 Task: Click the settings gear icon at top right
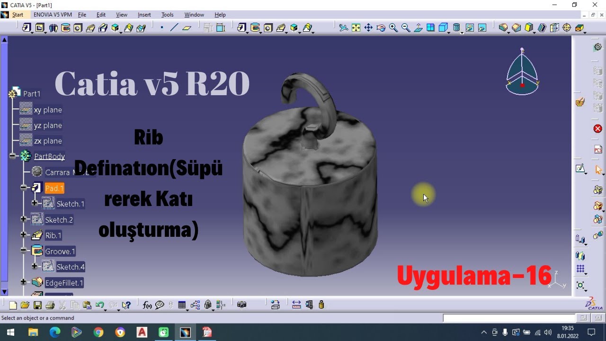point(598,47)
